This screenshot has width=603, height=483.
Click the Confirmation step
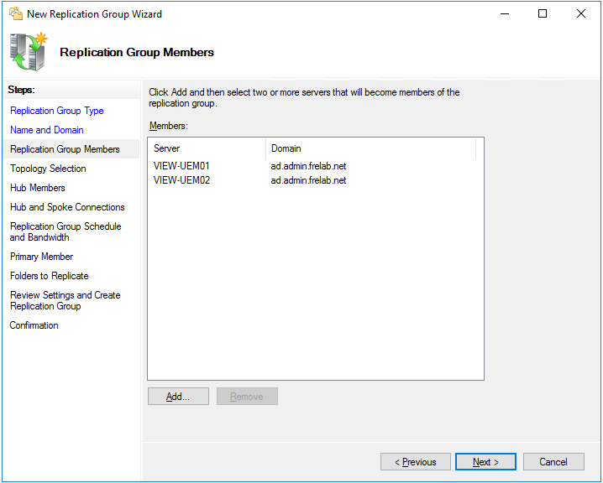coord(34,325)
